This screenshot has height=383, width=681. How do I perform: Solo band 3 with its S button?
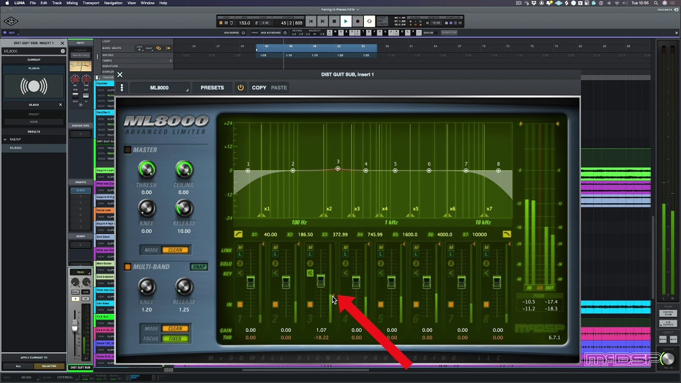pyautogui.click(x=310, y=264)
